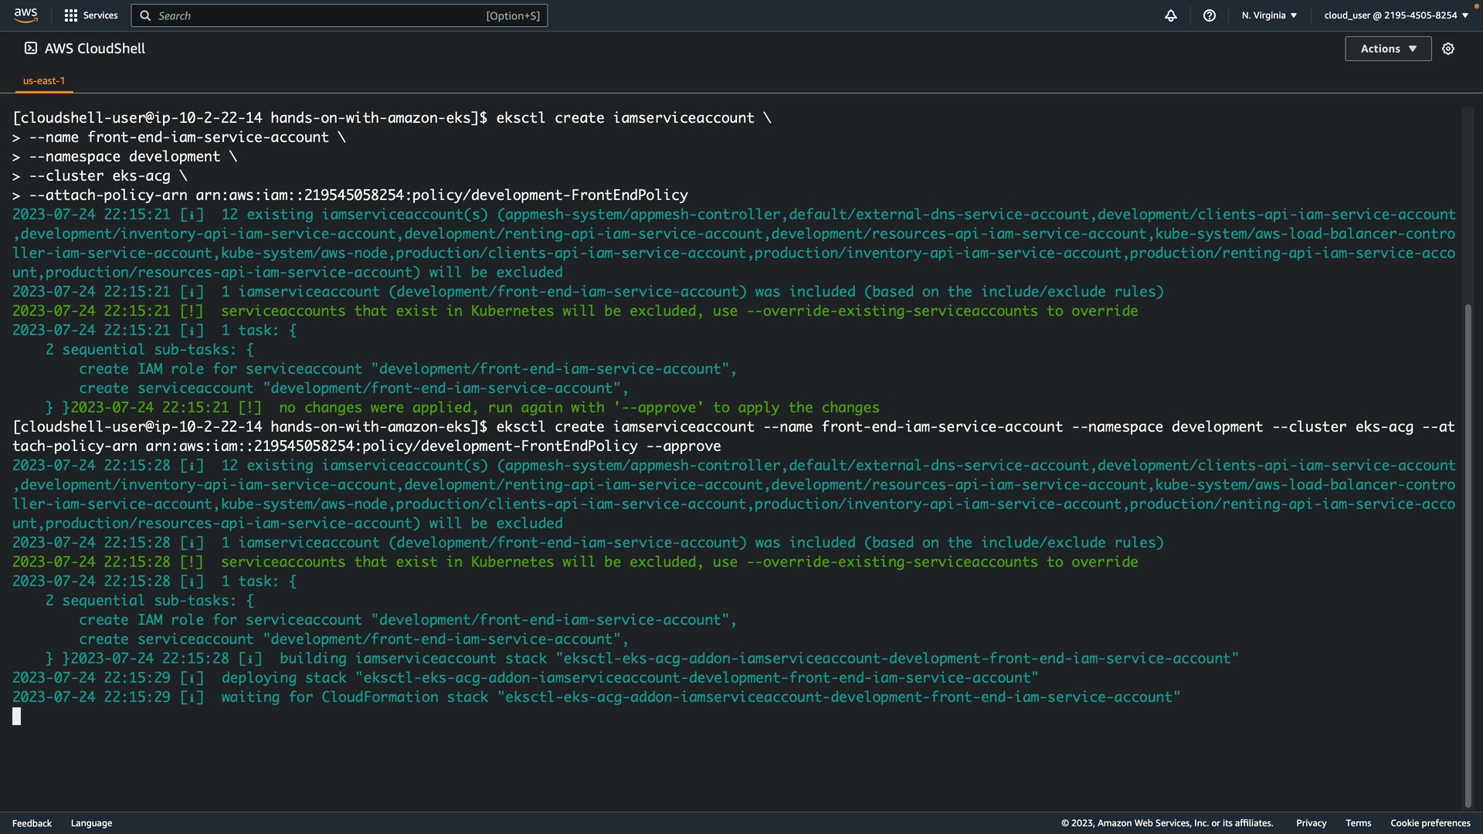Click the terminal cursor prompt area

(x=17, y=717)
